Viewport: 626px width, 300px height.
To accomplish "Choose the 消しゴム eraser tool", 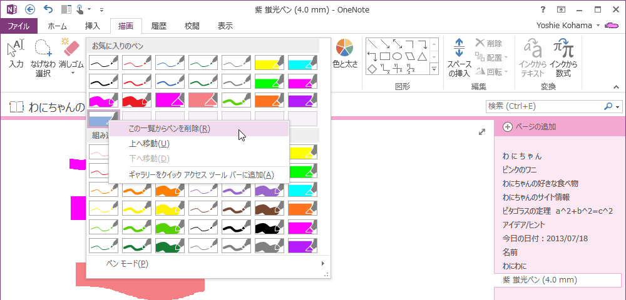I will click(72, 57).
